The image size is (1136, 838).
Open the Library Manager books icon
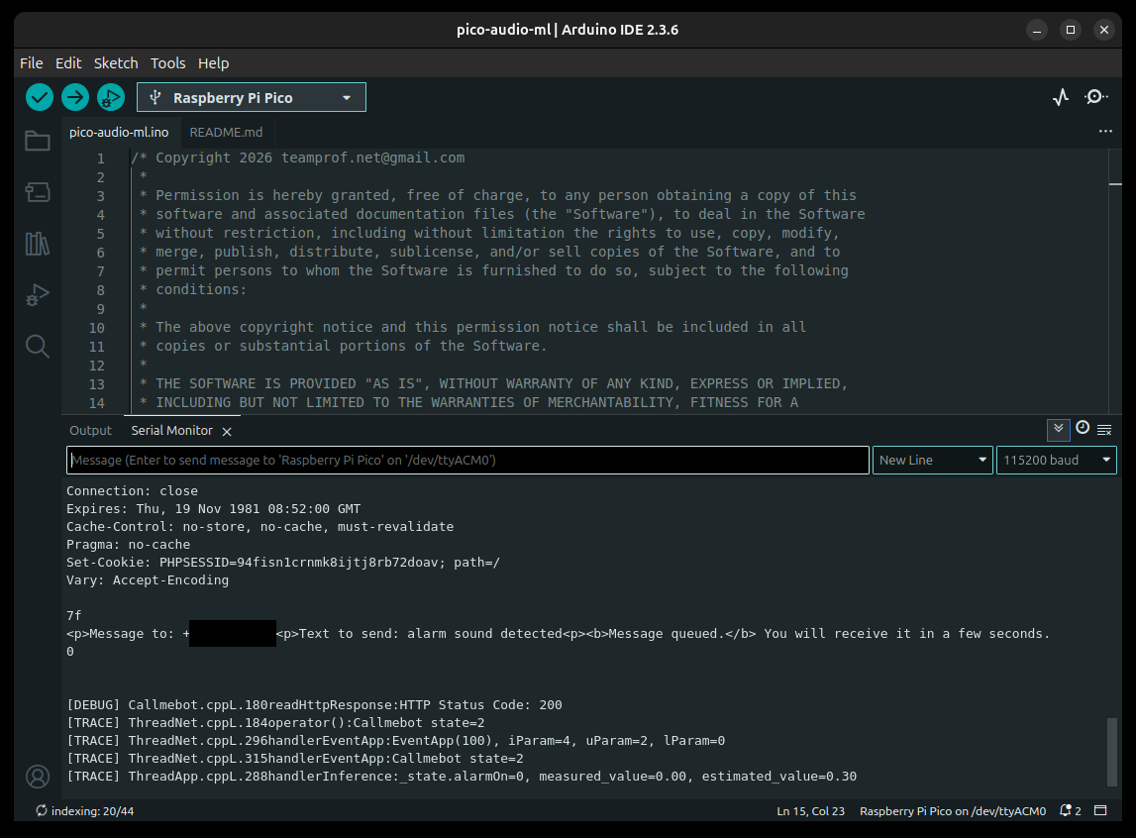[x=38, y=244]
